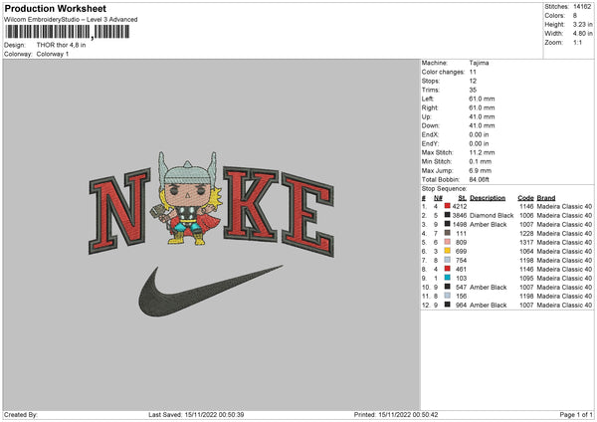Click the "Stop Sequence:" label
Viewport: 597px width, 422px height.
[444, 188]
